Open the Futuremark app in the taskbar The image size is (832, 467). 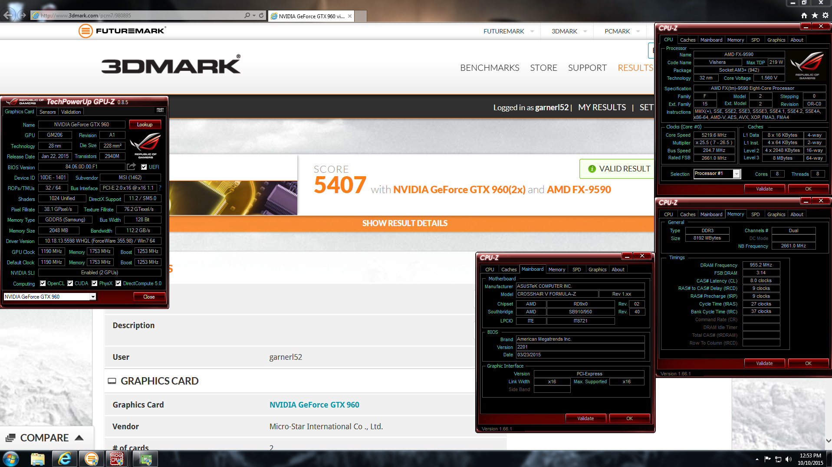coord(92,459)
